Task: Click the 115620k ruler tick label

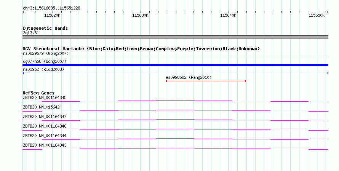Action: [52, 15]
